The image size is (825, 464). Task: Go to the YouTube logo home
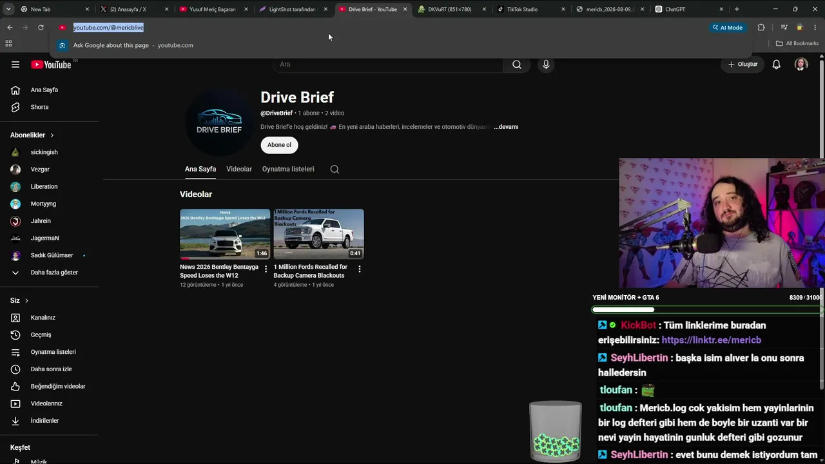point(51,64)
